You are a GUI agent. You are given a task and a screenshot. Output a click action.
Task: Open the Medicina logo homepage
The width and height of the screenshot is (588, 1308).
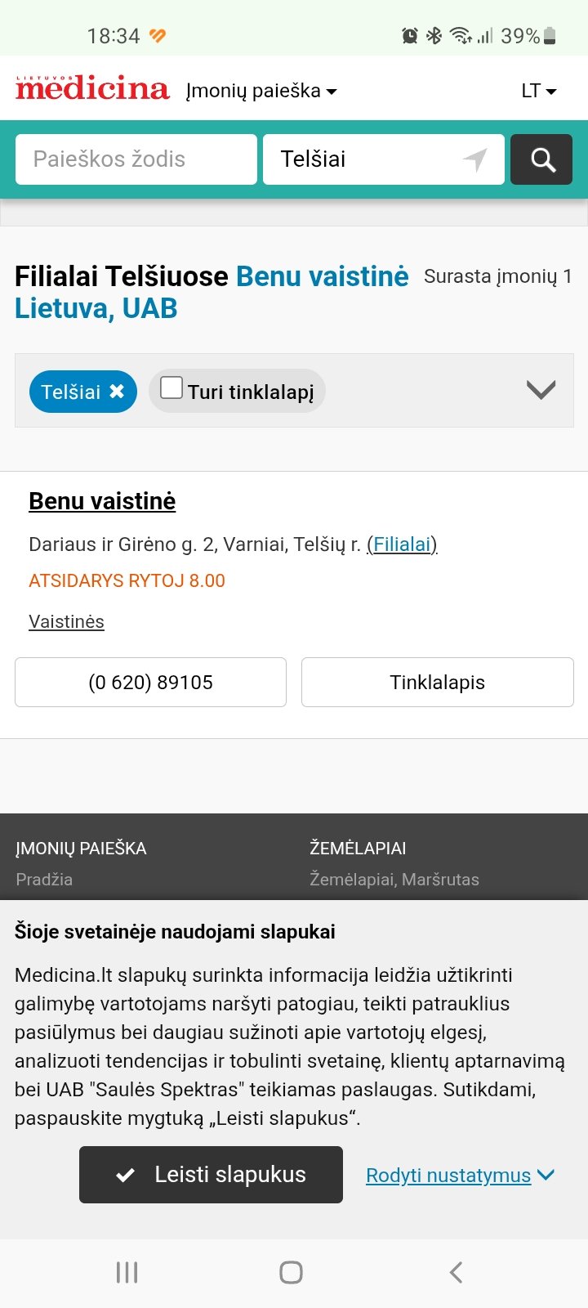click(92, 87)
